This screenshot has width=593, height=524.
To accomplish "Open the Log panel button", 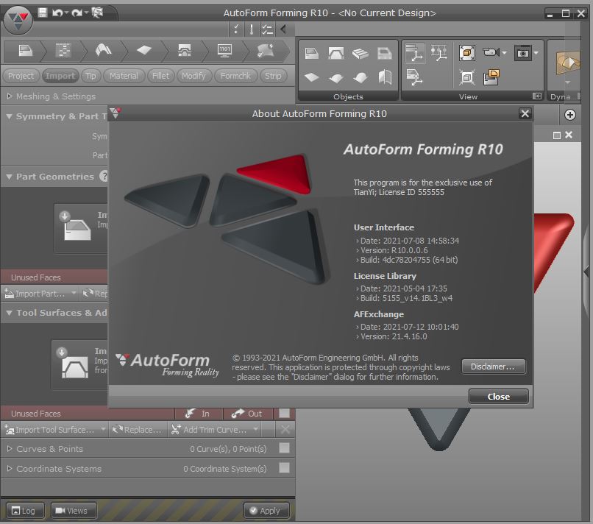I will [x=25, y=511].
